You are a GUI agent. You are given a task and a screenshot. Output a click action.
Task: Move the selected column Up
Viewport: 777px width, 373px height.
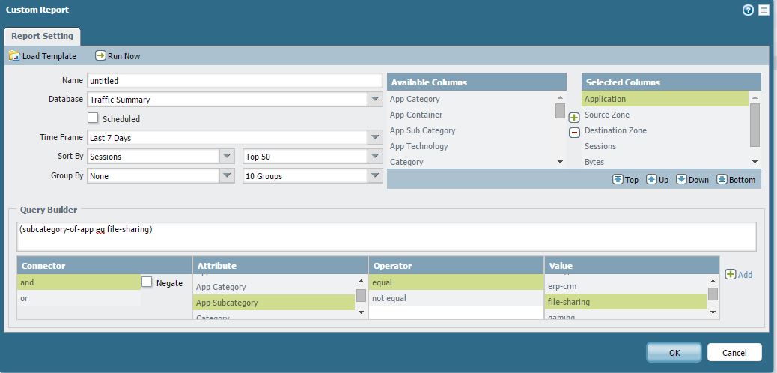pos(651,180)
